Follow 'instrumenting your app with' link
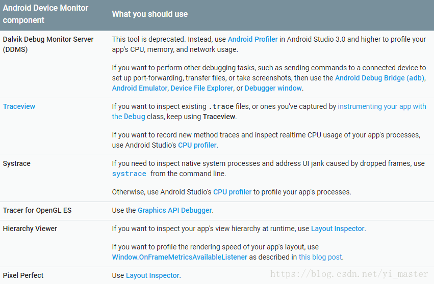The width and height of the screenshot is (434, 284). coord(382,106)
